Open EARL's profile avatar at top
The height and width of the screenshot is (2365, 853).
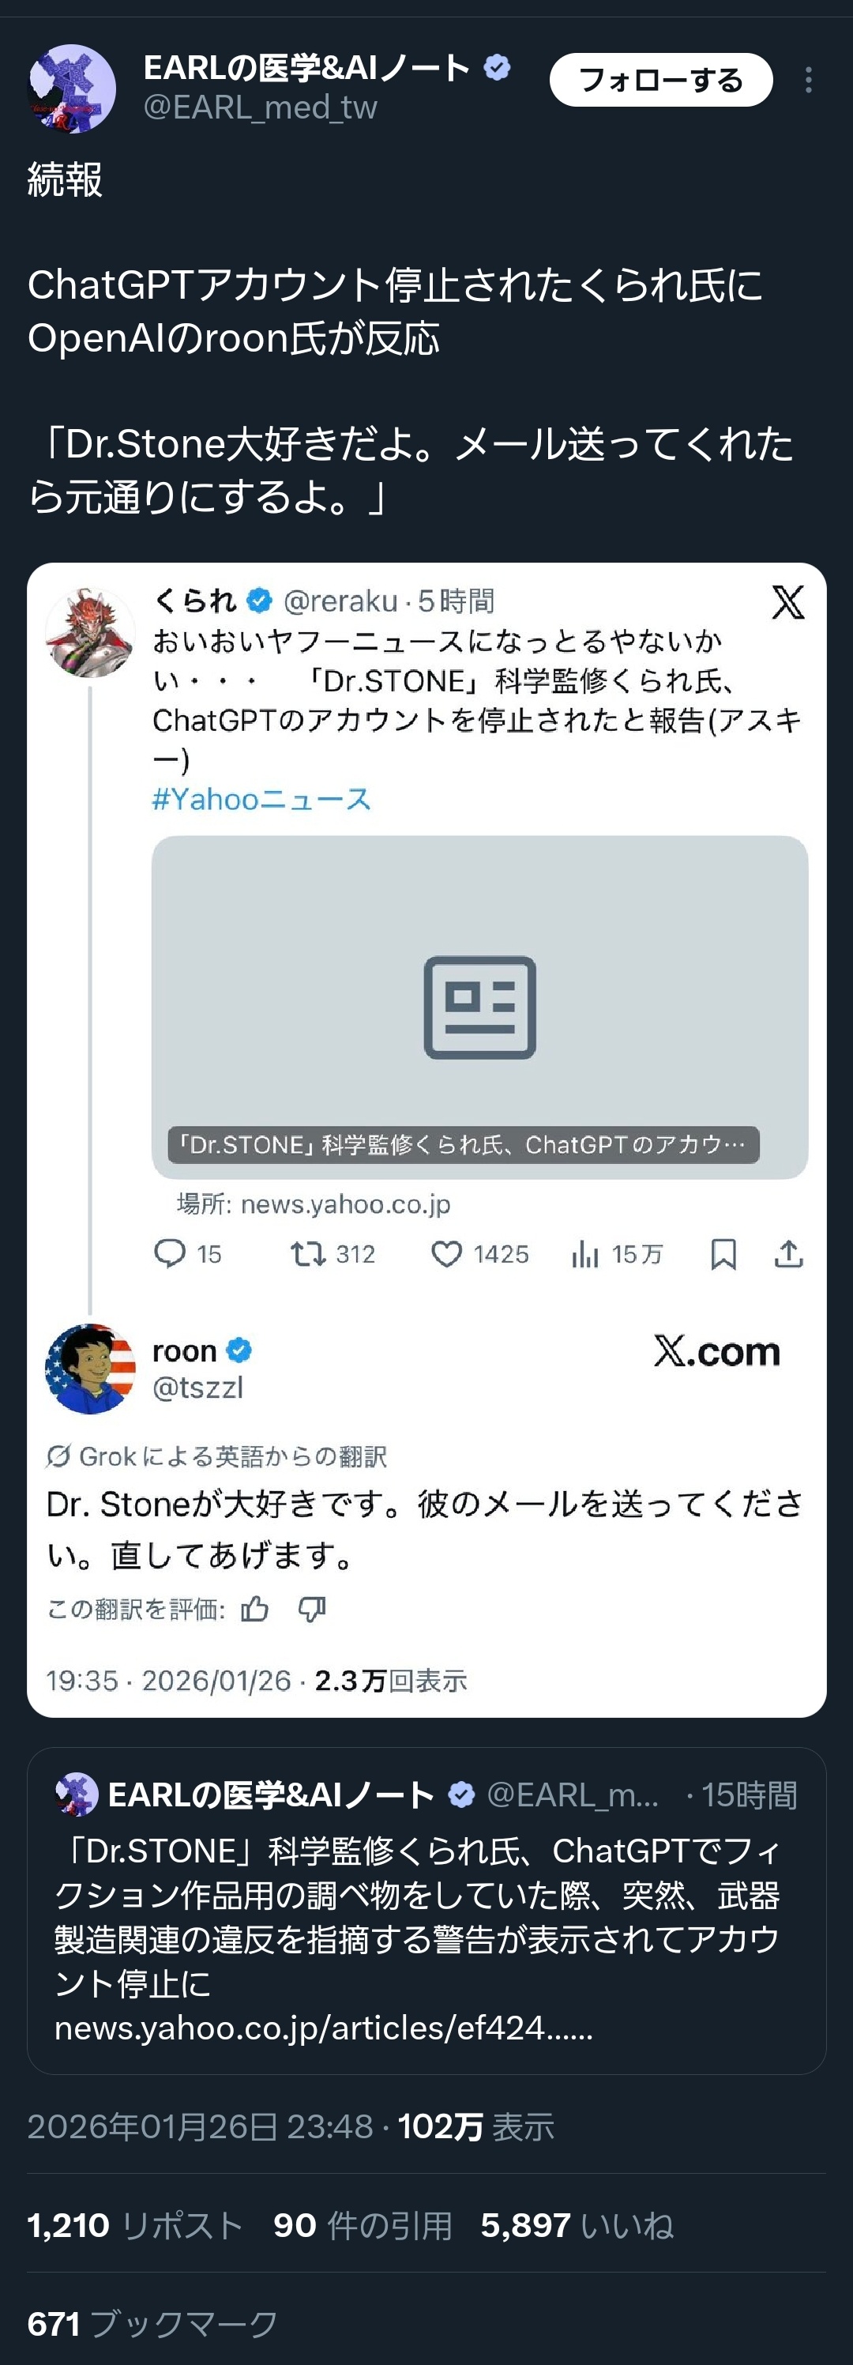tap(73, 88)
